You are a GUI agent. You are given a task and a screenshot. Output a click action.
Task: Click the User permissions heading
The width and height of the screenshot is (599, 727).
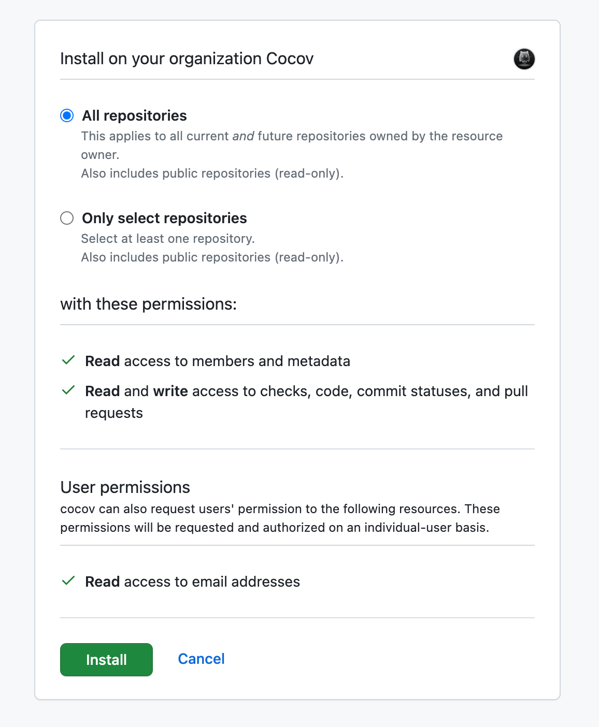coord(125,487)
